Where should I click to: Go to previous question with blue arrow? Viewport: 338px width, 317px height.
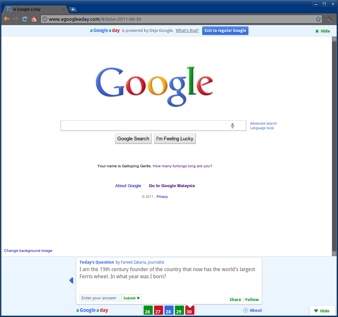(72, 280)
